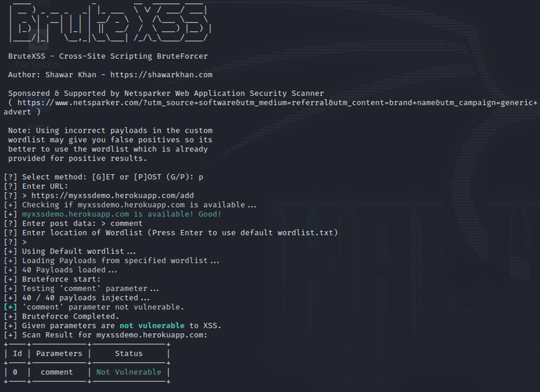Click the '0' cell in the Id column
Screen dimensions: 540x392
tap(15, 372)
